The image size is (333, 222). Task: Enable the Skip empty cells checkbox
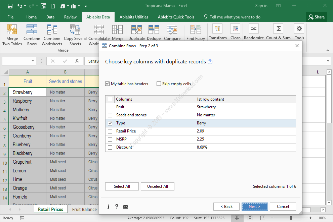pyautogui.click(x=159, y=84)
